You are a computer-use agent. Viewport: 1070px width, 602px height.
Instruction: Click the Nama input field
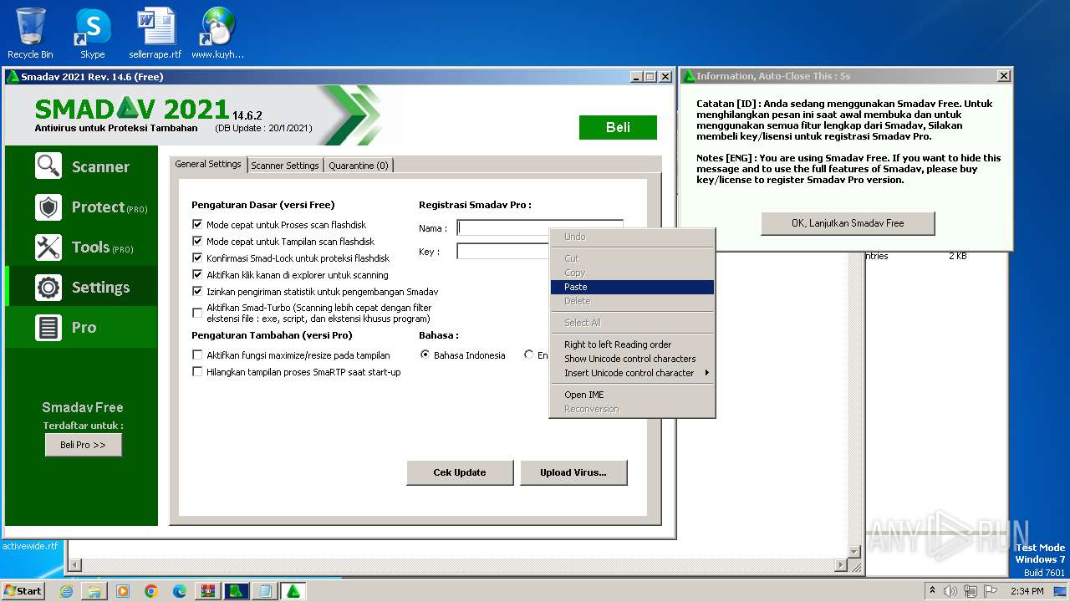(x=540, y=227)
